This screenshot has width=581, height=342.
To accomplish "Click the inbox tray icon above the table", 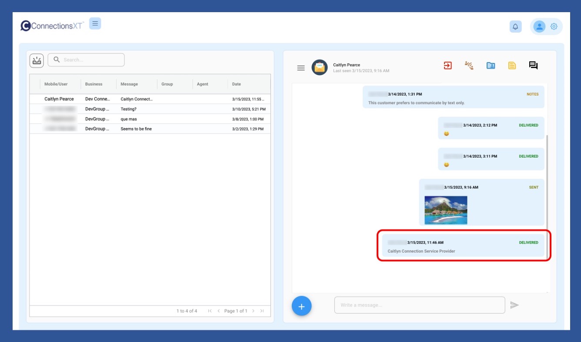I will [x=37, y=60].
